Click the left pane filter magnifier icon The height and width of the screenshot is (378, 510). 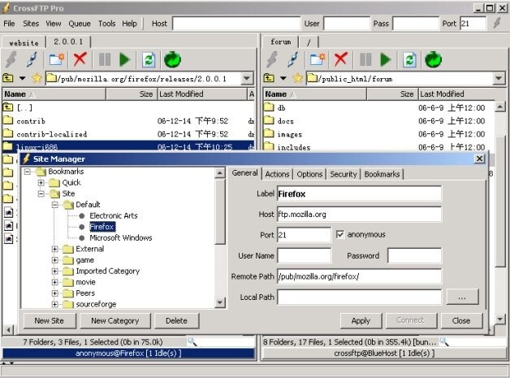click(x=192, y=341)
